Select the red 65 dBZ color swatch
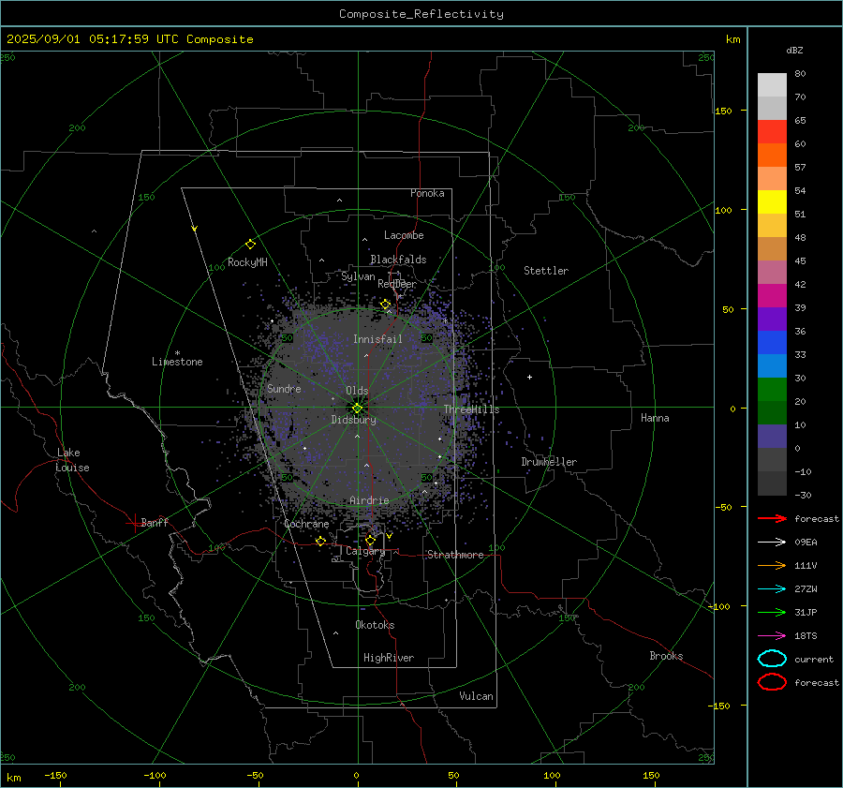Screen dimensions: 843x788 [772, 132]
